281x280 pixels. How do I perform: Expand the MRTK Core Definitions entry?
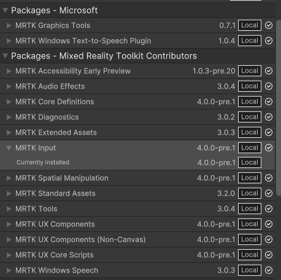point(9,102)
